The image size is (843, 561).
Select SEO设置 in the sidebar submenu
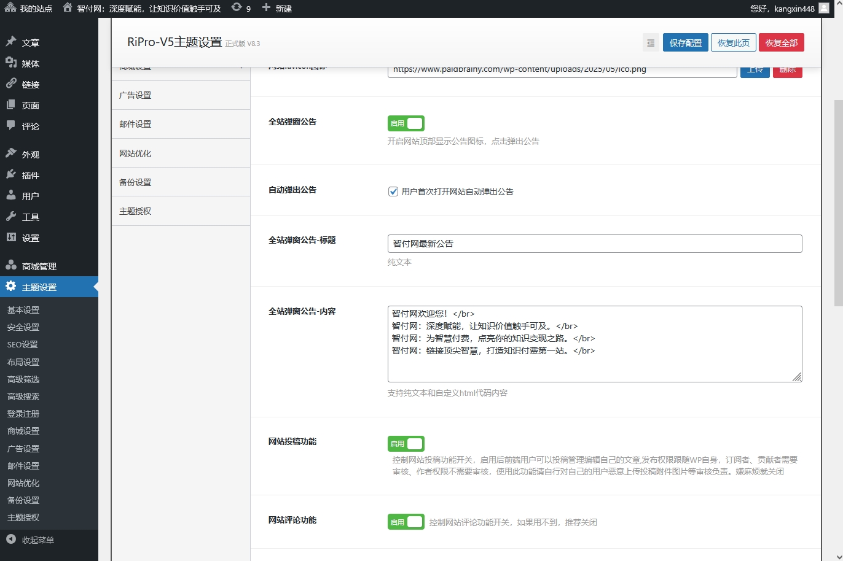(23, 344)
